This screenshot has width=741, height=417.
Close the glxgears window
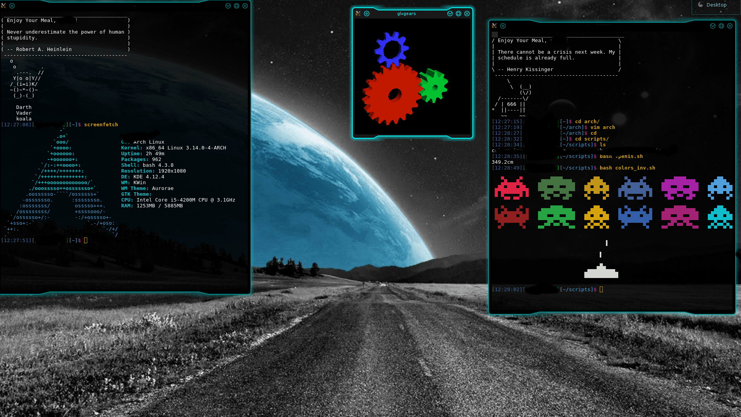[467, 14]
